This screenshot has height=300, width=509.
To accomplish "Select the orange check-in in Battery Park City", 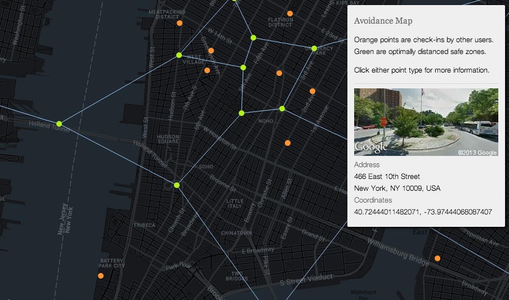I will click(x=101, y=276).
